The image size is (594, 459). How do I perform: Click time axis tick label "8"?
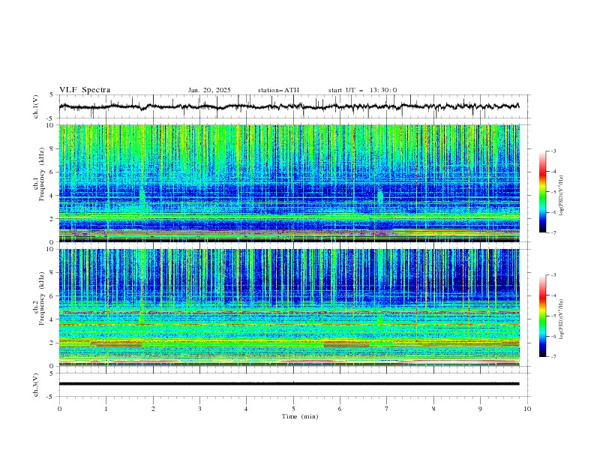[x=433, y=409]
